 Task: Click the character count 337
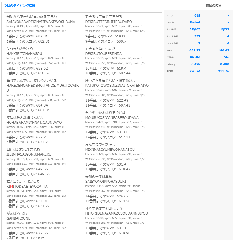click(197, 36)
